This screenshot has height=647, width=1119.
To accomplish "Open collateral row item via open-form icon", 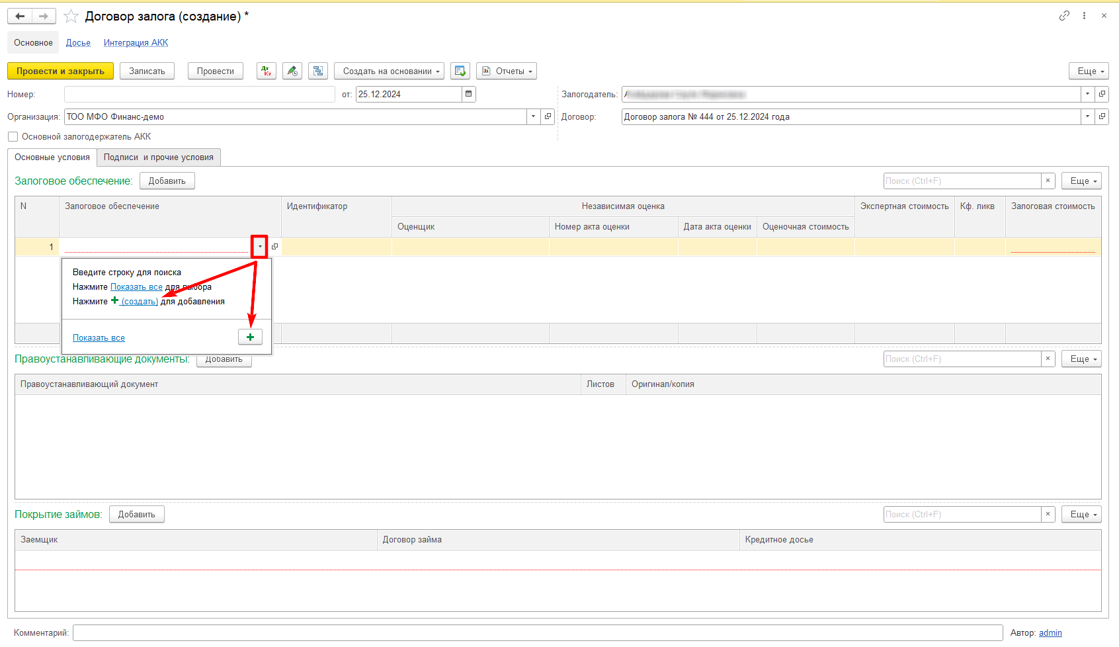I will (275, 247).
